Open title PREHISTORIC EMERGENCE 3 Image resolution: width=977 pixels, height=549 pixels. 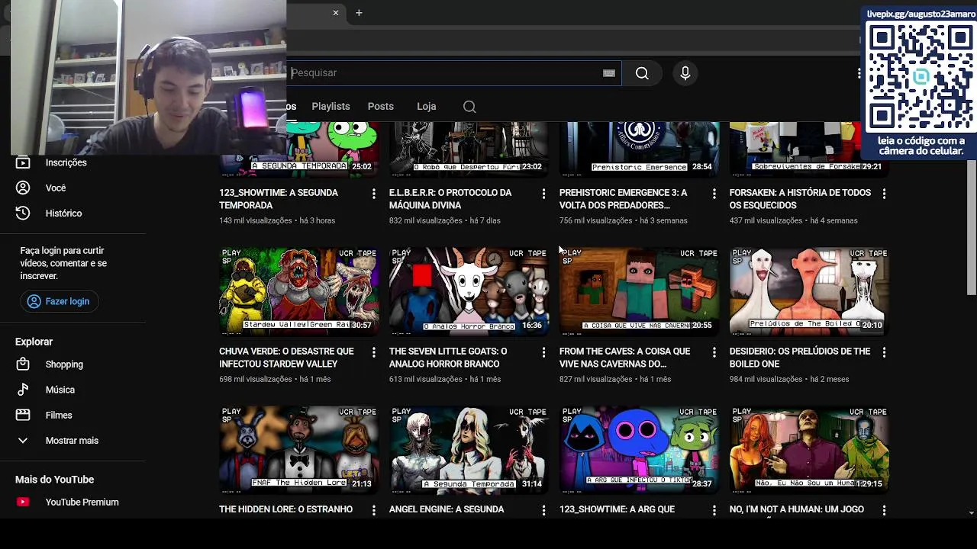[x=623, y=199]
